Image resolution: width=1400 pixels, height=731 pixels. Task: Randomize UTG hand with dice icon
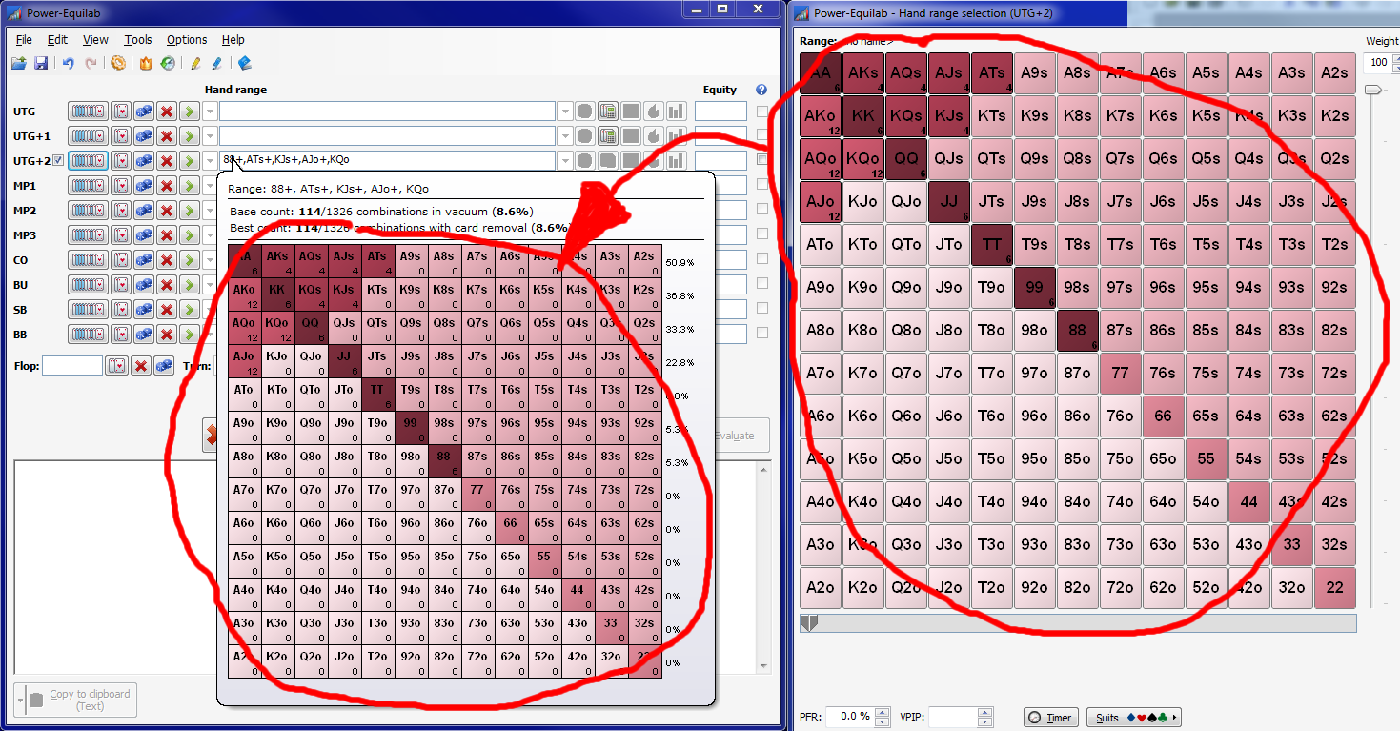(x=144, y=112)
